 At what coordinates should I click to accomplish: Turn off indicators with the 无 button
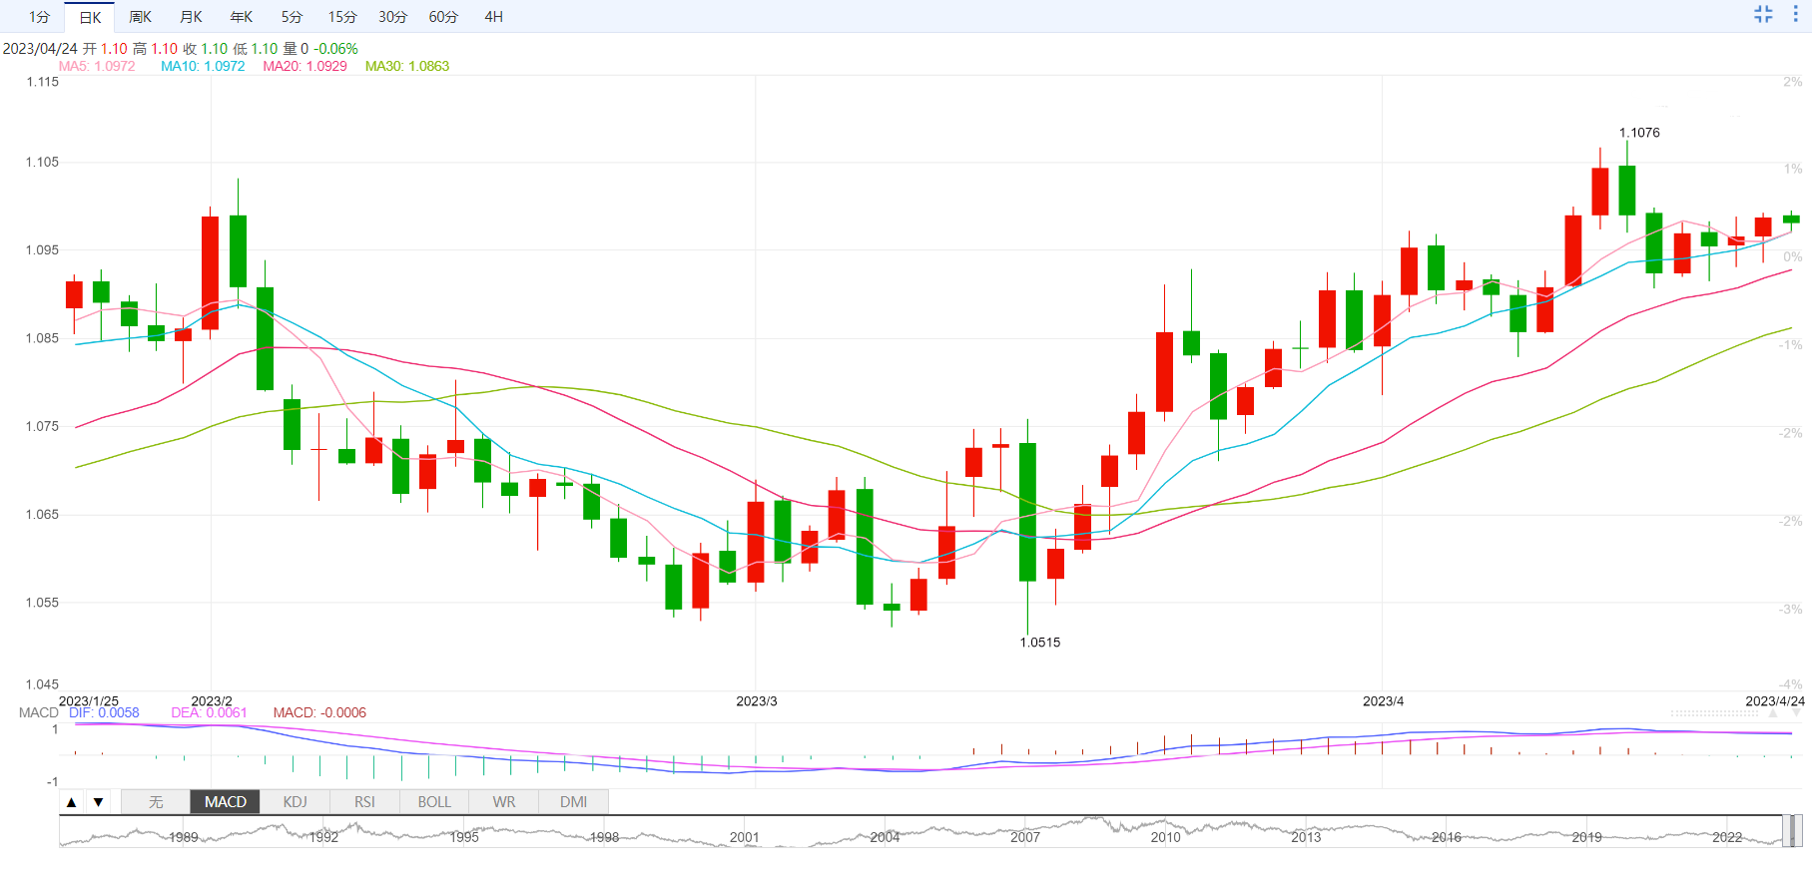156,802
